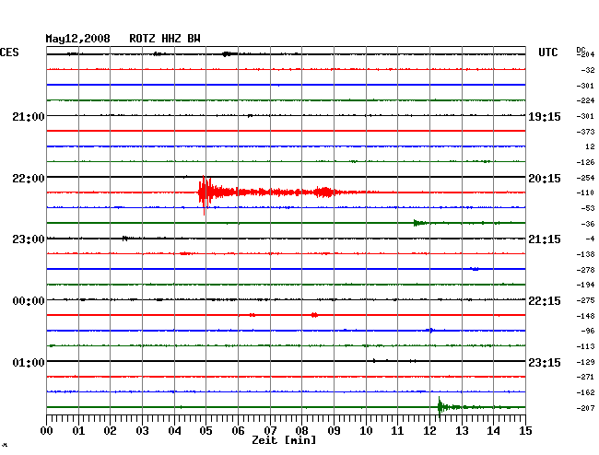This screenshot has width=599, height=455.
Task: Select the DC offset value -113
Action: [x=585, y=346]
